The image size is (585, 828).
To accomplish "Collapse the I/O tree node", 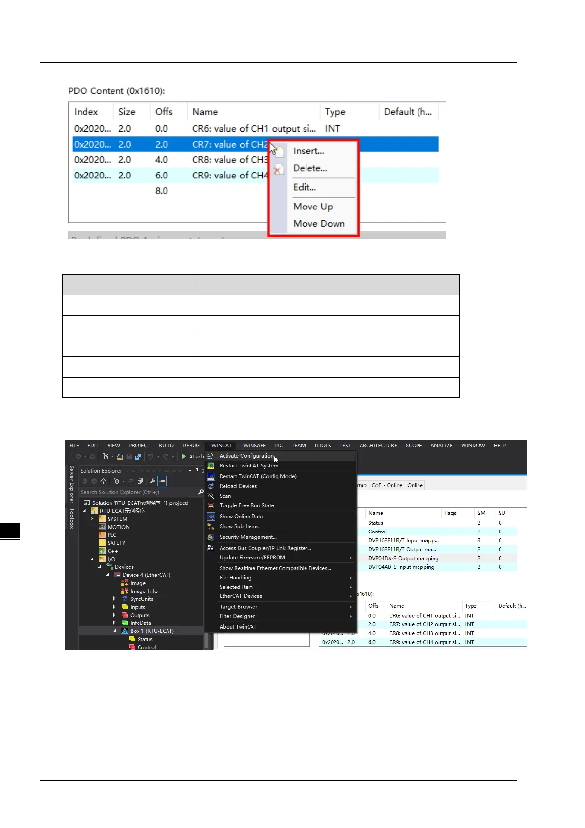I will (x=92, y=559).
